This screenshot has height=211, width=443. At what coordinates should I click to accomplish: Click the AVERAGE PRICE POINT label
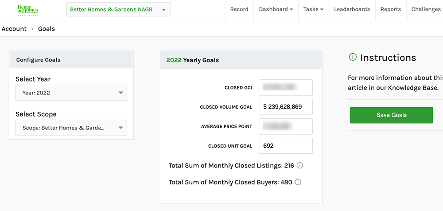(x=226, y=127)
